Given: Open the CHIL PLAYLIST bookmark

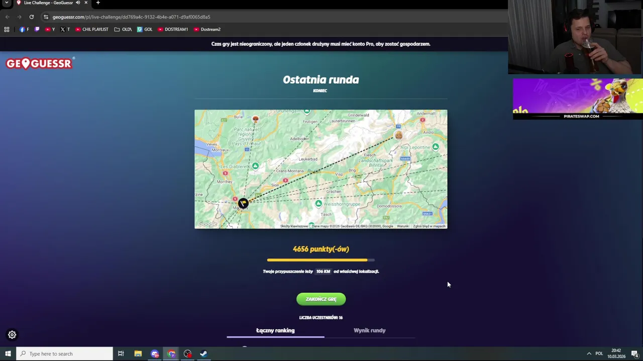Looking at the screenshot, I should pos(91,30).
